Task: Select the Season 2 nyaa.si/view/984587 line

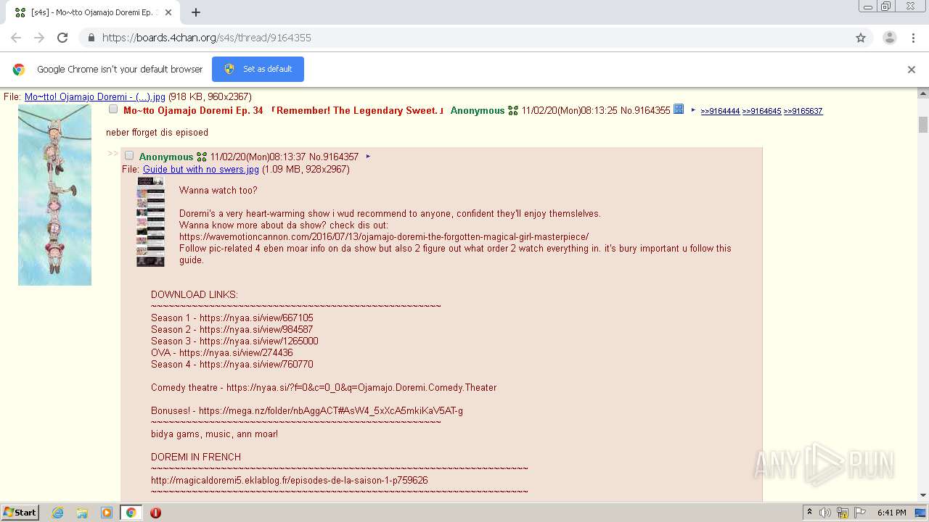Action: pyautogui.click(x=232, y=329)
